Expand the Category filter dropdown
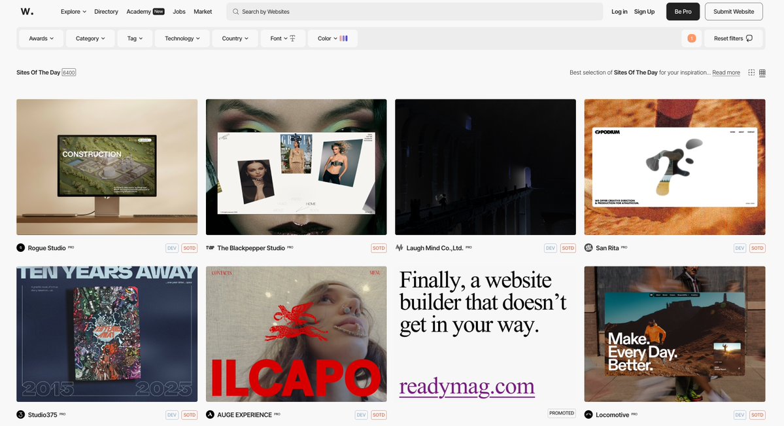 [90, 39]
